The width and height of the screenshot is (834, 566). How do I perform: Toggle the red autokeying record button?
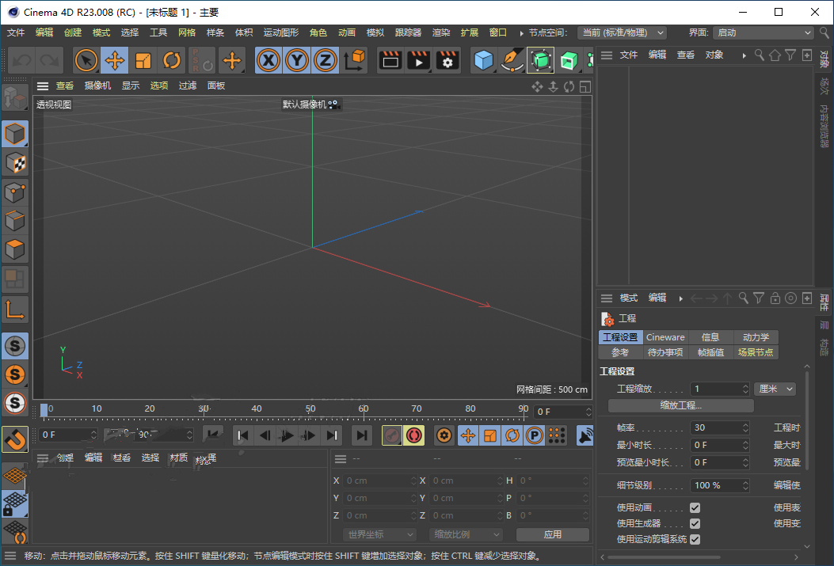[414, 436]
